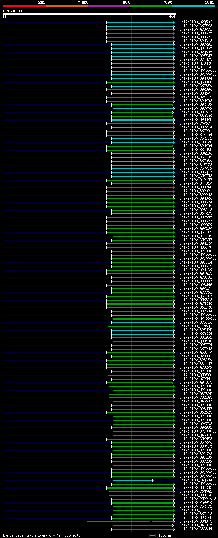Image resolution: width=218 pixels, height=538 pixels.
Task: Open hit UniRef100_B9N3J3
Action: point(196,41)
